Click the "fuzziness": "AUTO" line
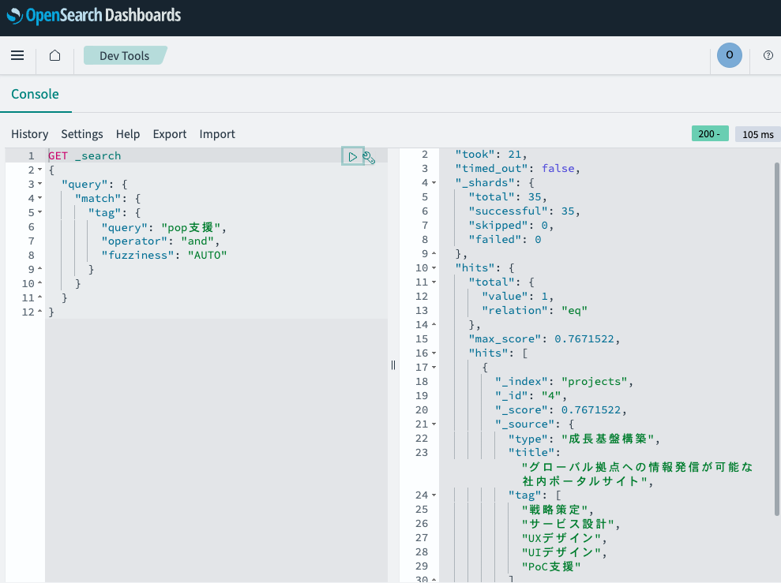 (x=164, y=255)
